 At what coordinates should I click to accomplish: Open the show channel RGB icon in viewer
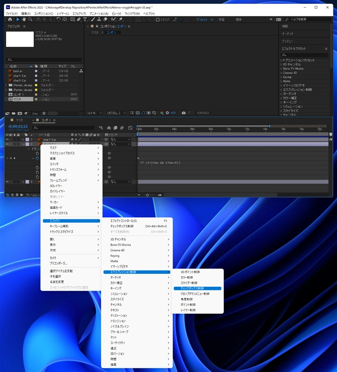pos(162,113)
